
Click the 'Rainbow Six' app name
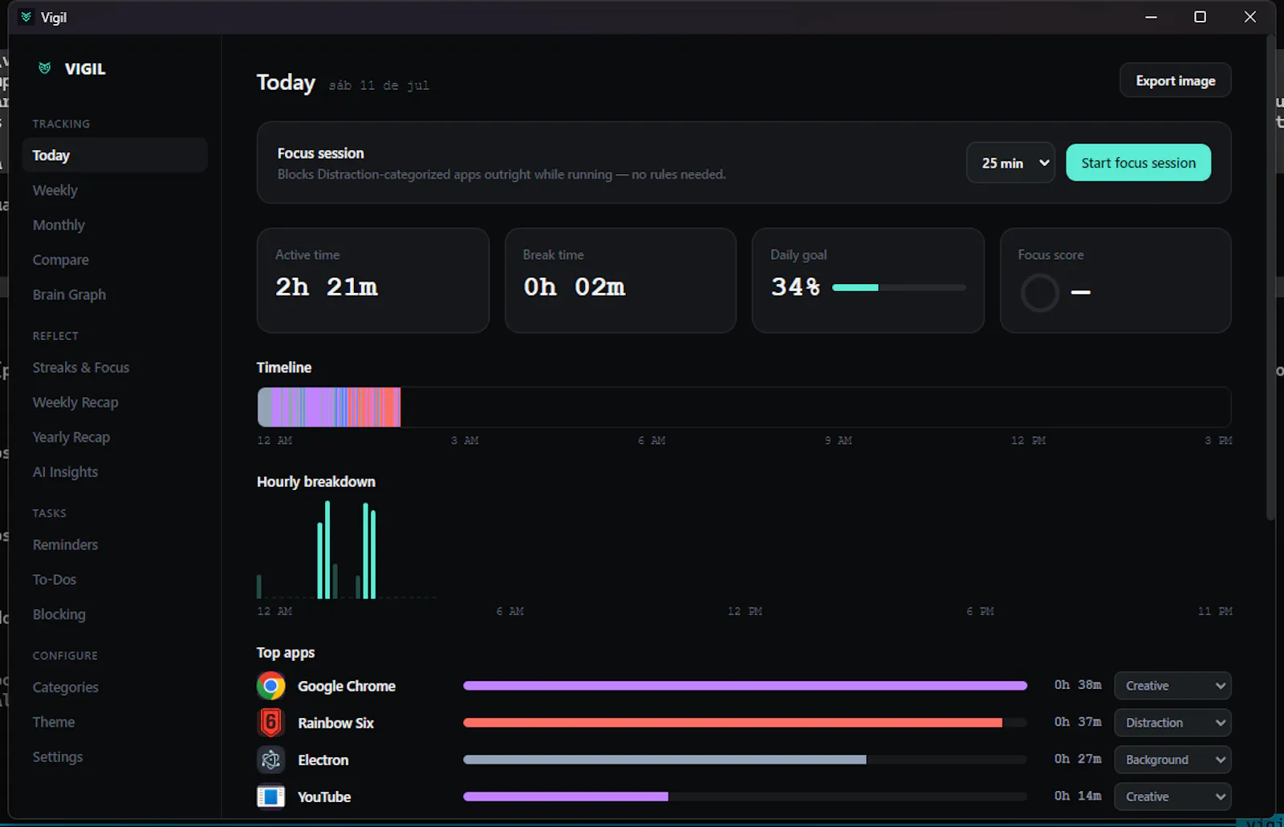335,723
